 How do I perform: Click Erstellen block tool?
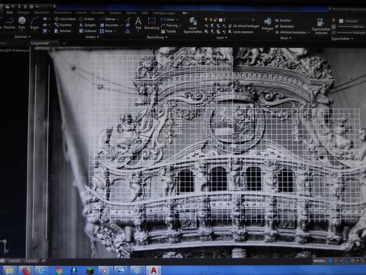(283, 21)
